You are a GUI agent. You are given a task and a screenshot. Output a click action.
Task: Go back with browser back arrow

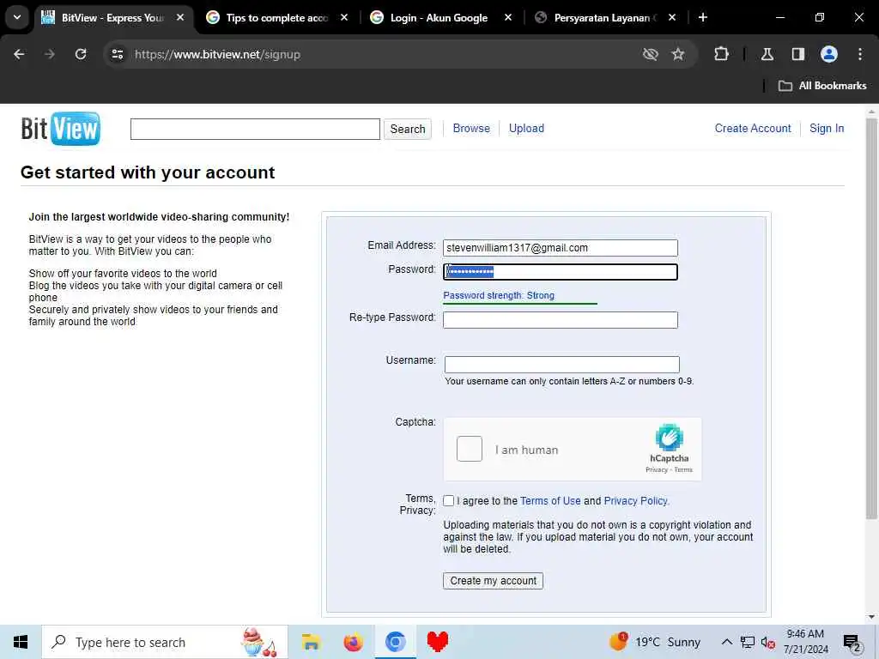pos(19,54)
